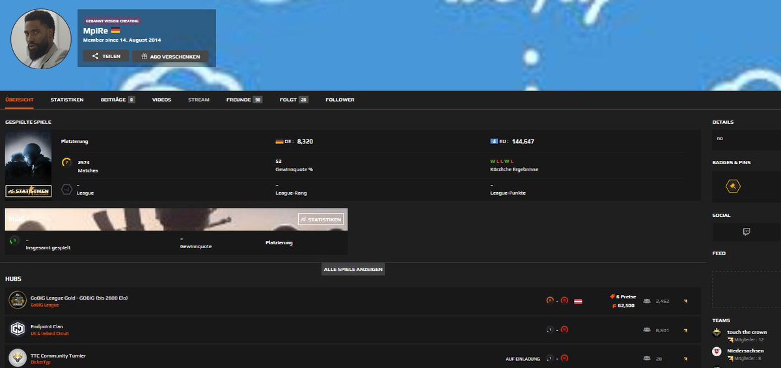Click the skill level range icon in GoBIG row
Viewport: 781px width, 368px height.
[x=558, y=301]
